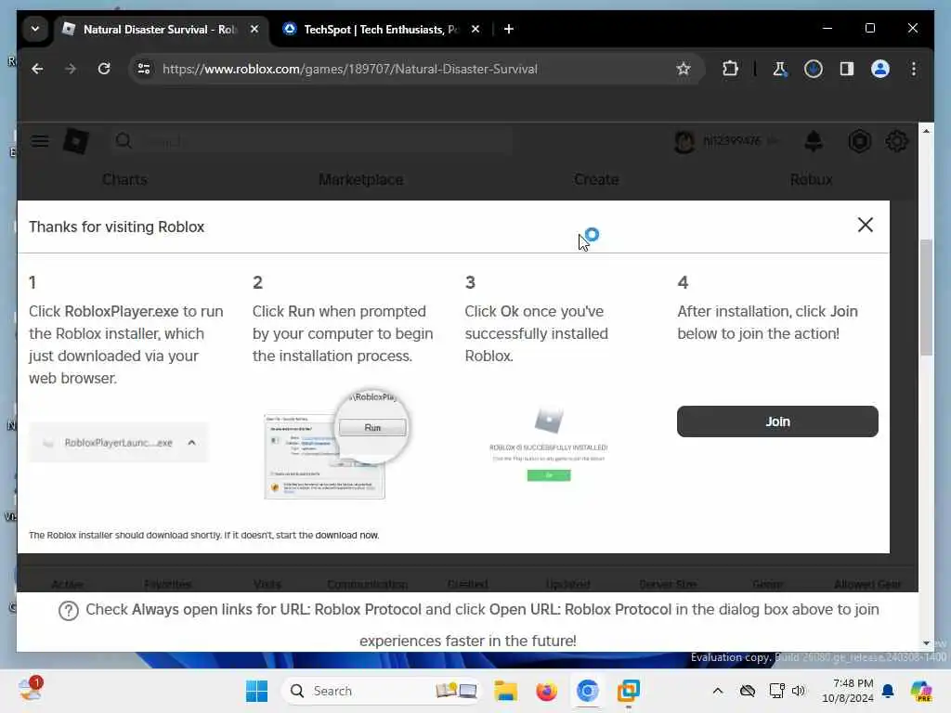Open the volume speaker icon
951x713 pixels.
click(798, 691)
